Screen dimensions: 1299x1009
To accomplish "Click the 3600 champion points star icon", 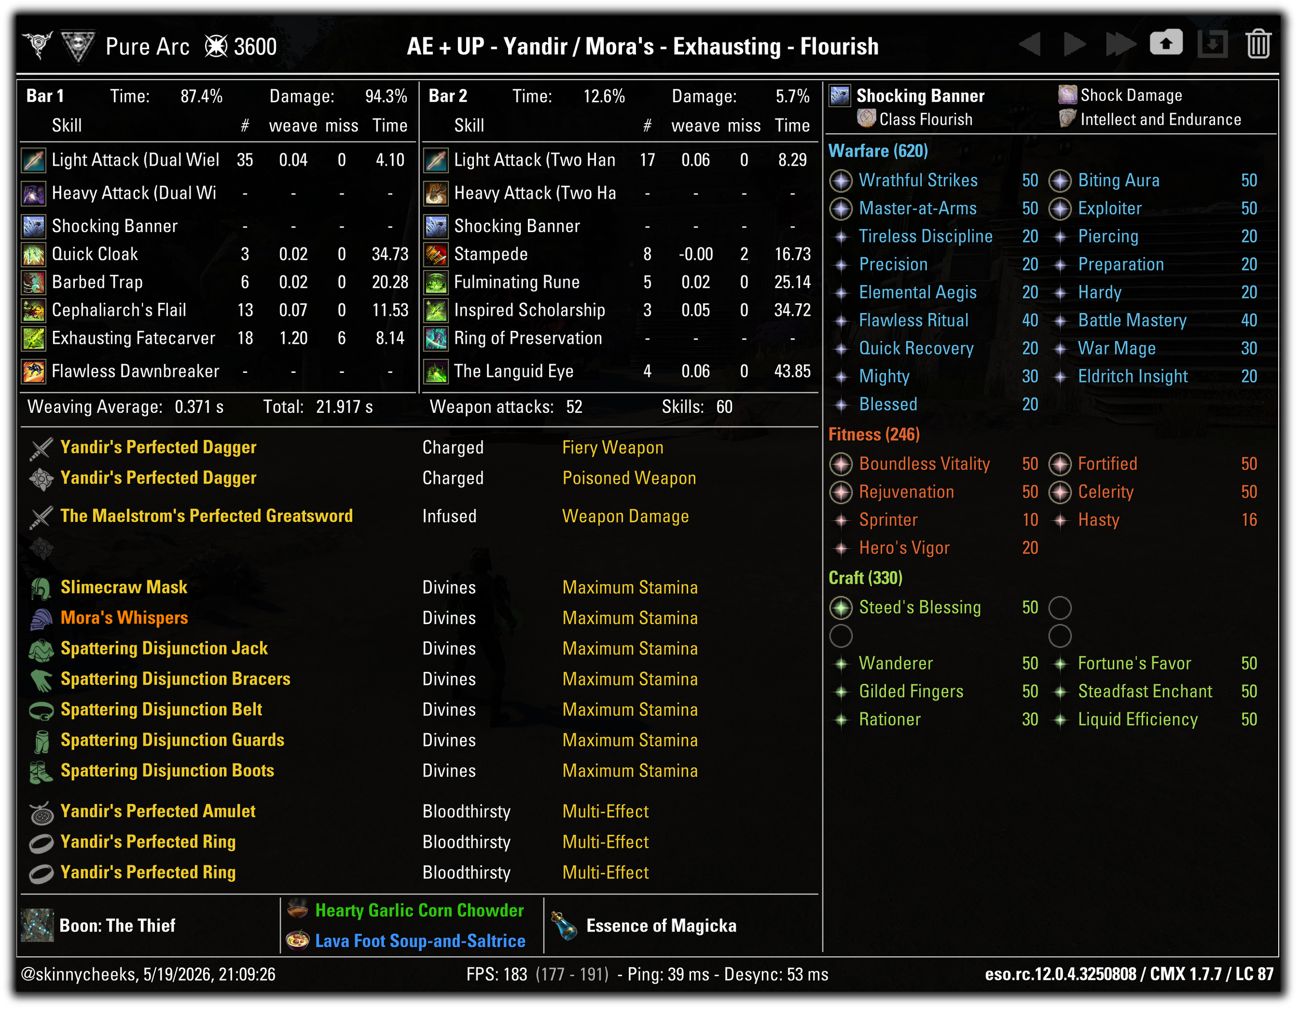I will pos(216,46).
